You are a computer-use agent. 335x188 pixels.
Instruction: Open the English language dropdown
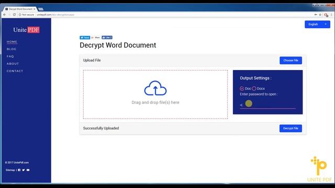point(318,25)
